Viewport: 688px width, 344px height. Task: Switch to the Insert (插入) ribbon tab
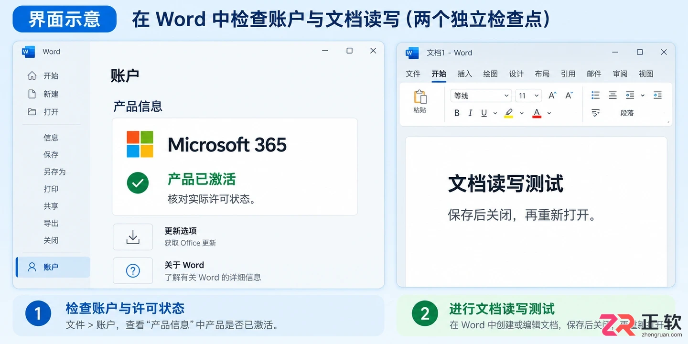point(464,74)
